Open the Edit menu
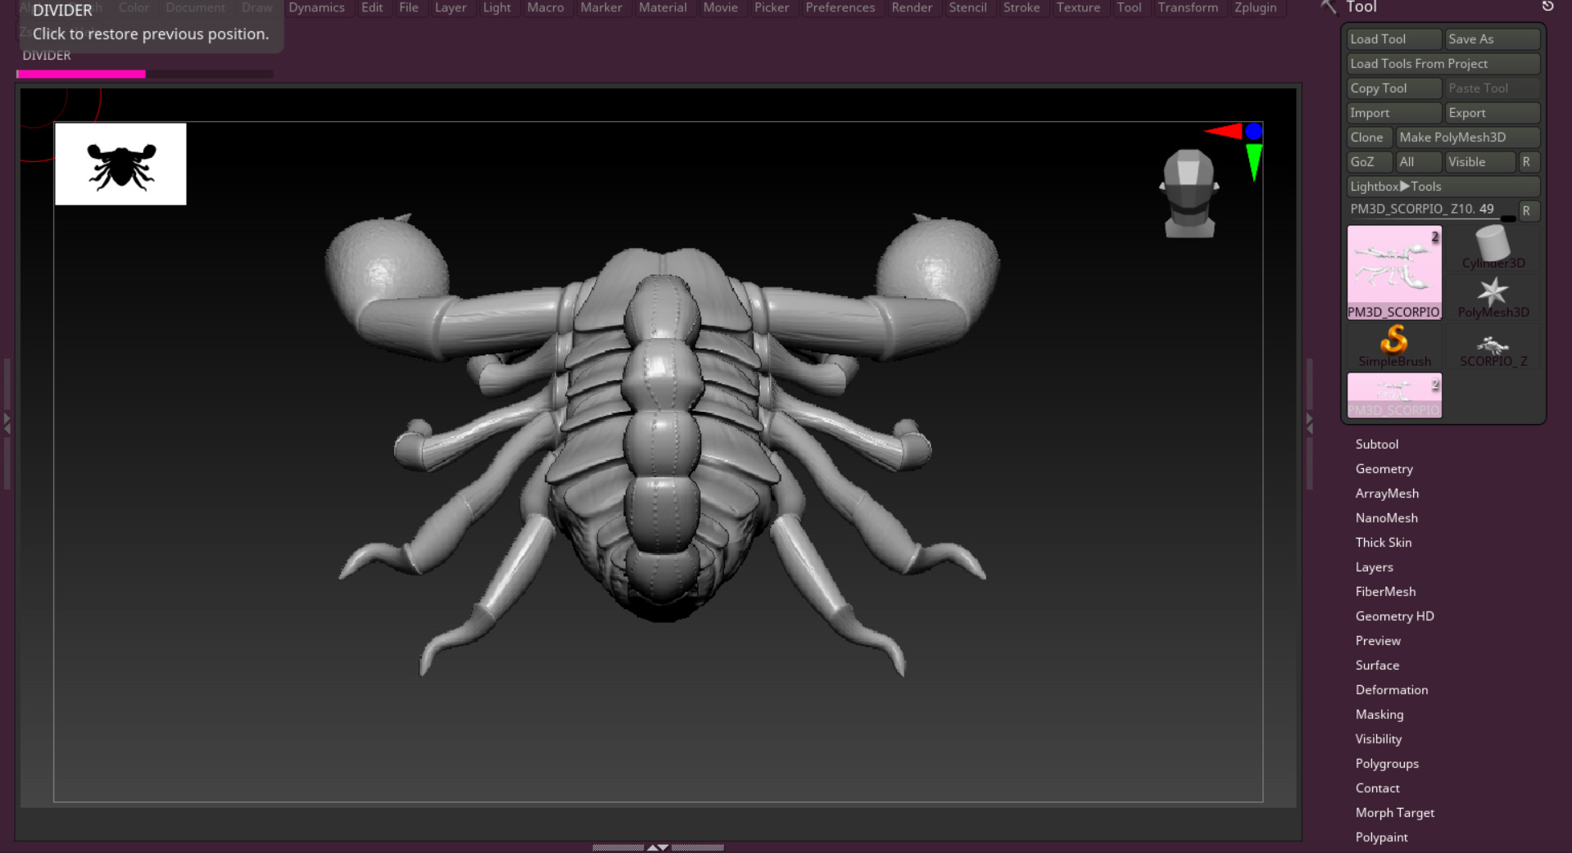The height and width of the screenshot is (853, 1572). [x=372, y=7]
